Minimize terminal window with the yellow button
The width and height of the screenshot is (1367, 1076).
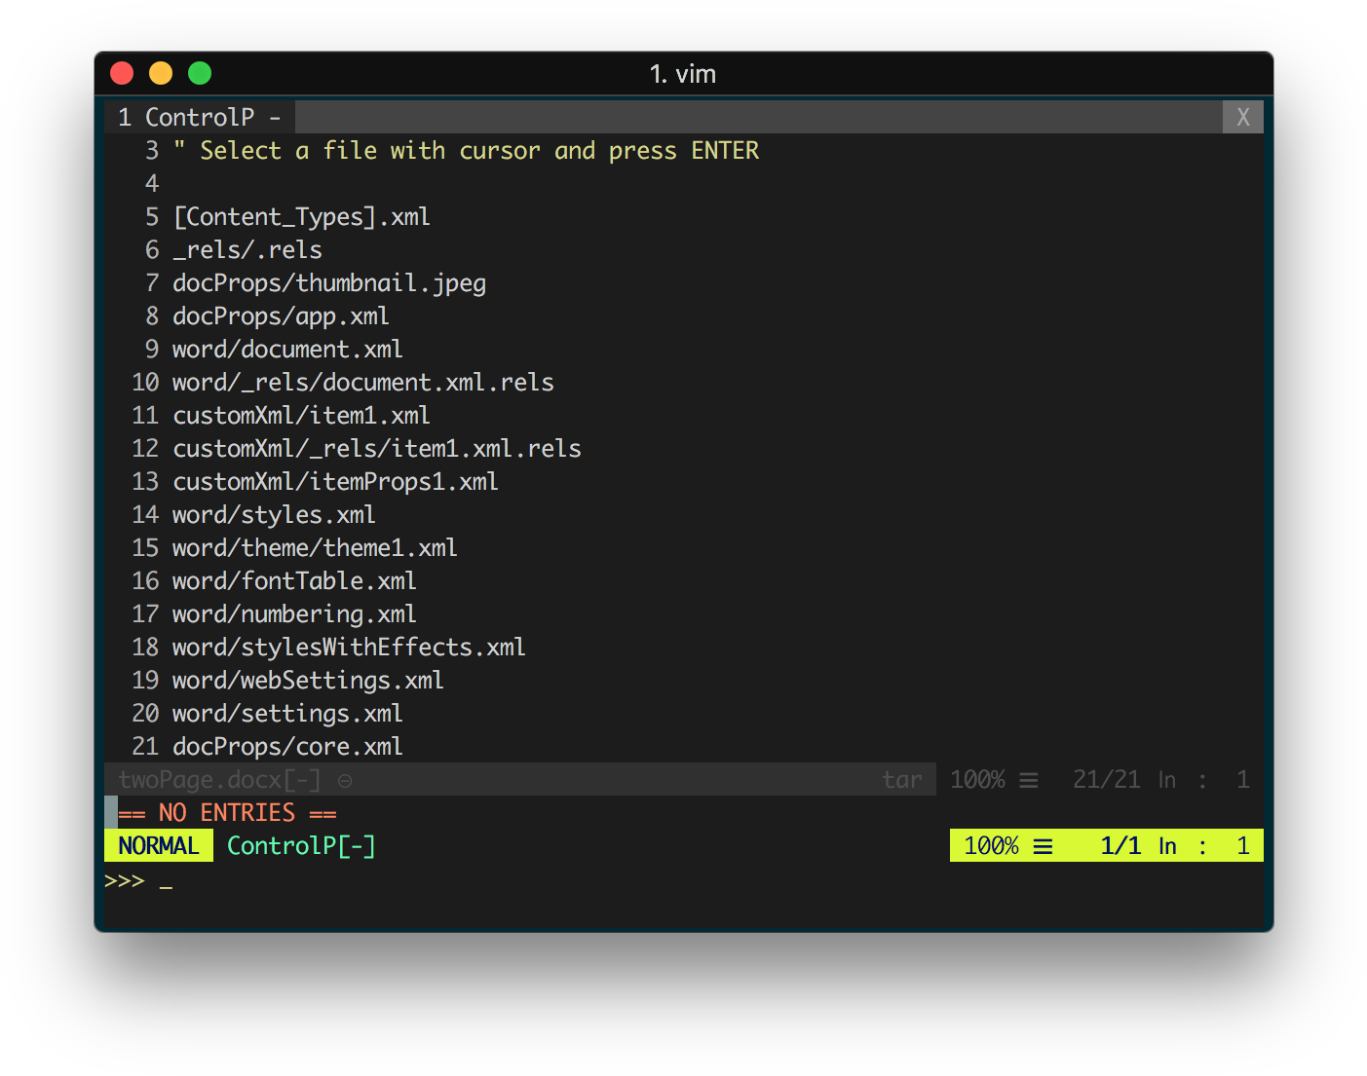[161, 73]
